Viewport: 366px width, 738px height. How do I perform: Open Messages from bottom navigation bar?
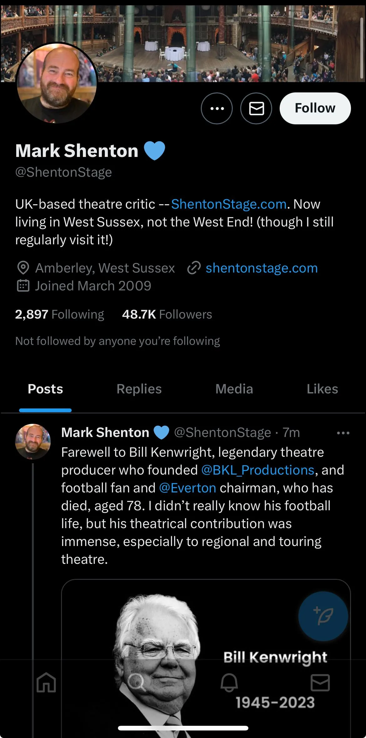coord(320,682)
